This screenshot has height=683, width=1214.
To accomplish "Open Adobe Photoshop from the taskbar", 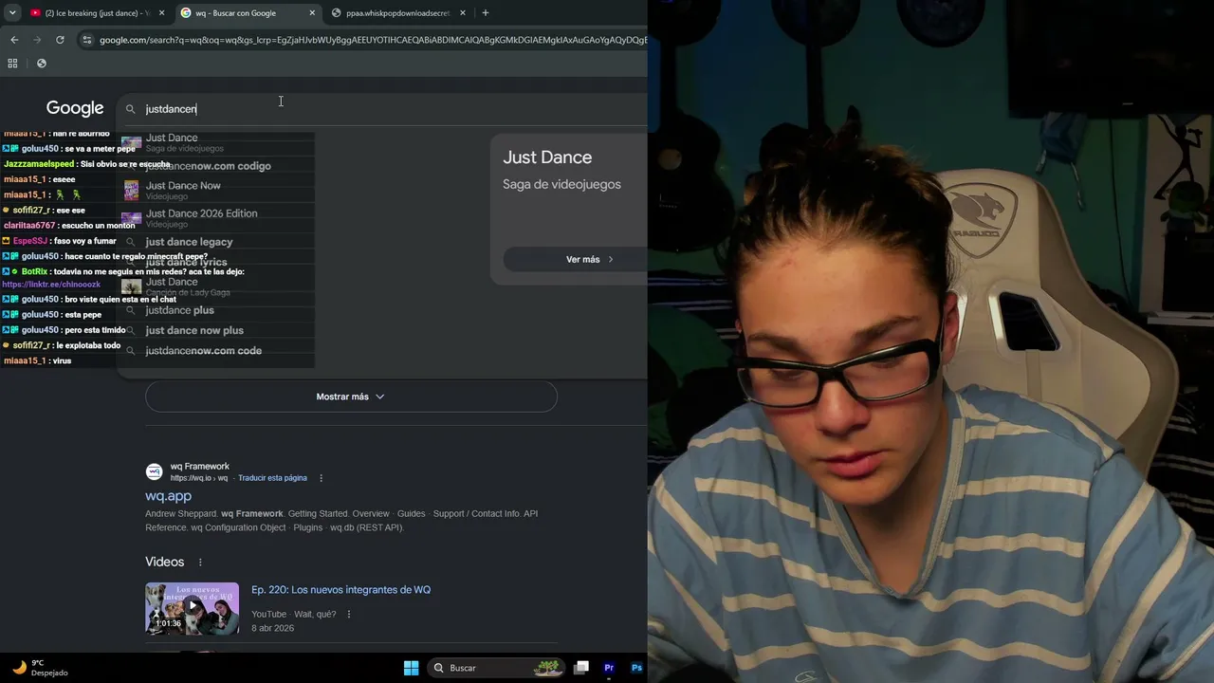I will (636, 668).
